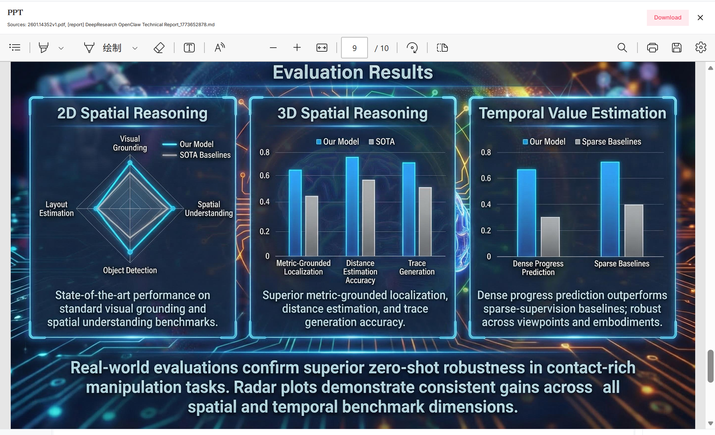This screenshot has height=435, width=715.
Task: Select the 绘制 draw tool
Action: 102,48
